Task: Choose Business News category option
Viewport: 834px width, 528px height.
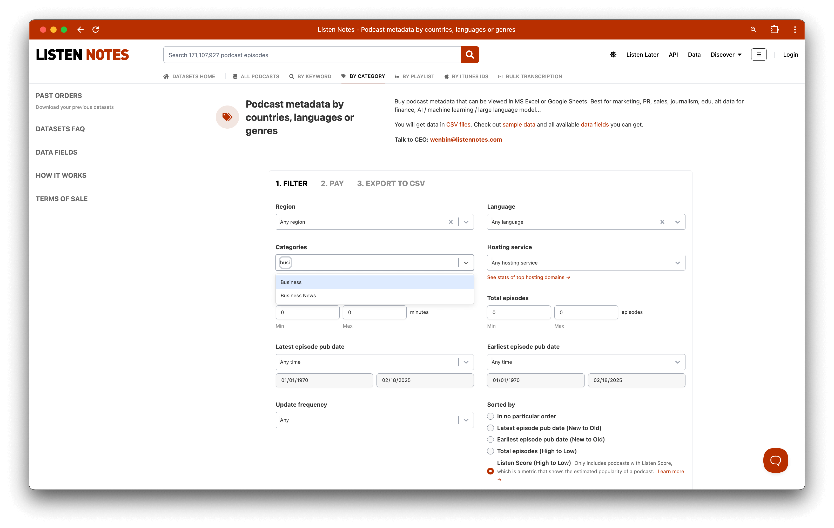Action: pyautogui.click(x=374, y=295)
